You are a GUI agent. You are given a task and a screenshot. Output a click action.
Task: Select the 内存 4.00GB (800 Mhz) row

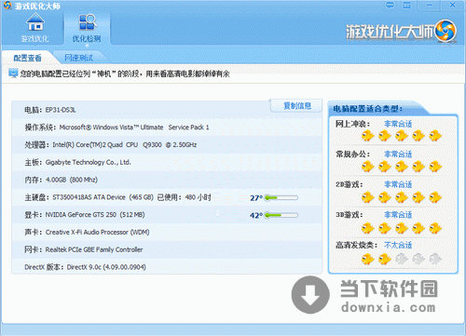pos(167,180)
